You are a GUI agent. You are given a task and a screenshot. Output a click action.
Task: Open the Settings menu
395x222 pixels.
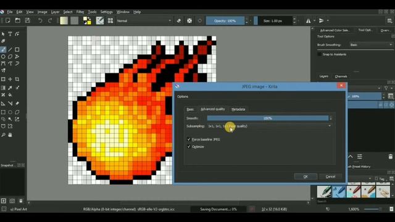pyautogui.click(x=106, y=12)
